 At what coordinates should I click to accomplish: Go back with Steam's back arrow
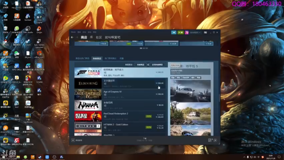[72, 37]
